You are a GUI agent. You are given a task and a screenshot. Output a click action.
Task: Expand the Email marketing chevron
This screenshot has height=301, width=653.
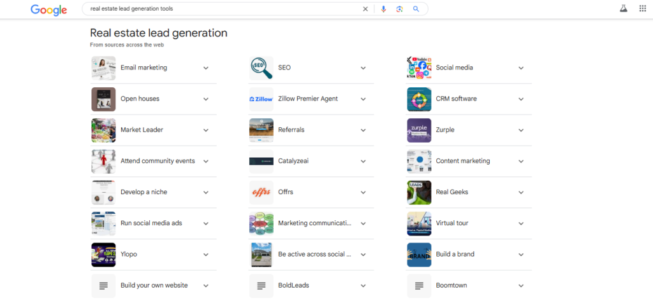pyautogui.click(x=206, y=68)
